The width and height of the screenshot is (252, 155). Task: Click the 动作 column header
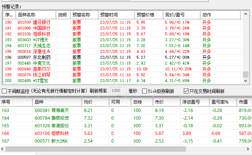[220, 15]
